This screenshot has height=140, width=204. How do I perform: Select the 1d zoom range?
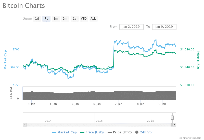tap(37, 19)
